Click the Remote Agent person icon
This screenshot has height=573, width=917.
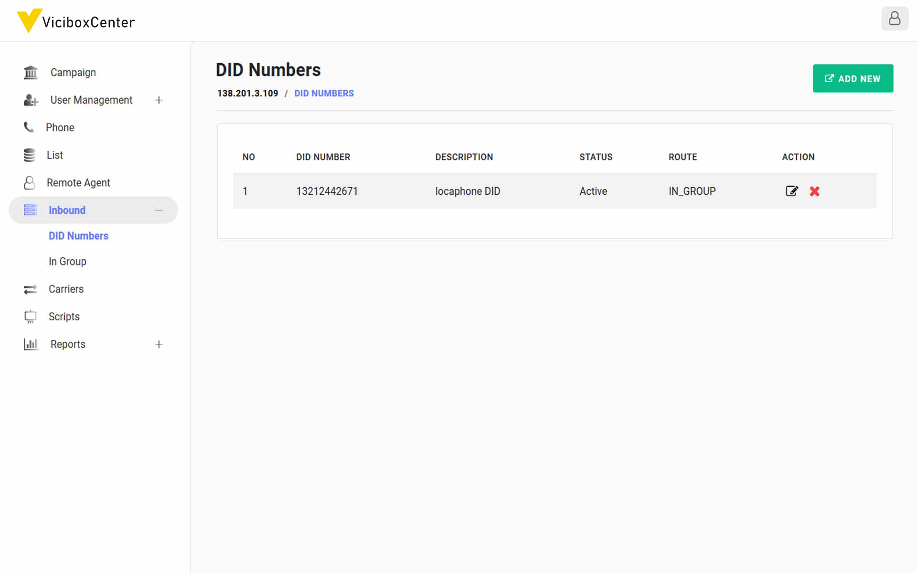click(30, 183)
